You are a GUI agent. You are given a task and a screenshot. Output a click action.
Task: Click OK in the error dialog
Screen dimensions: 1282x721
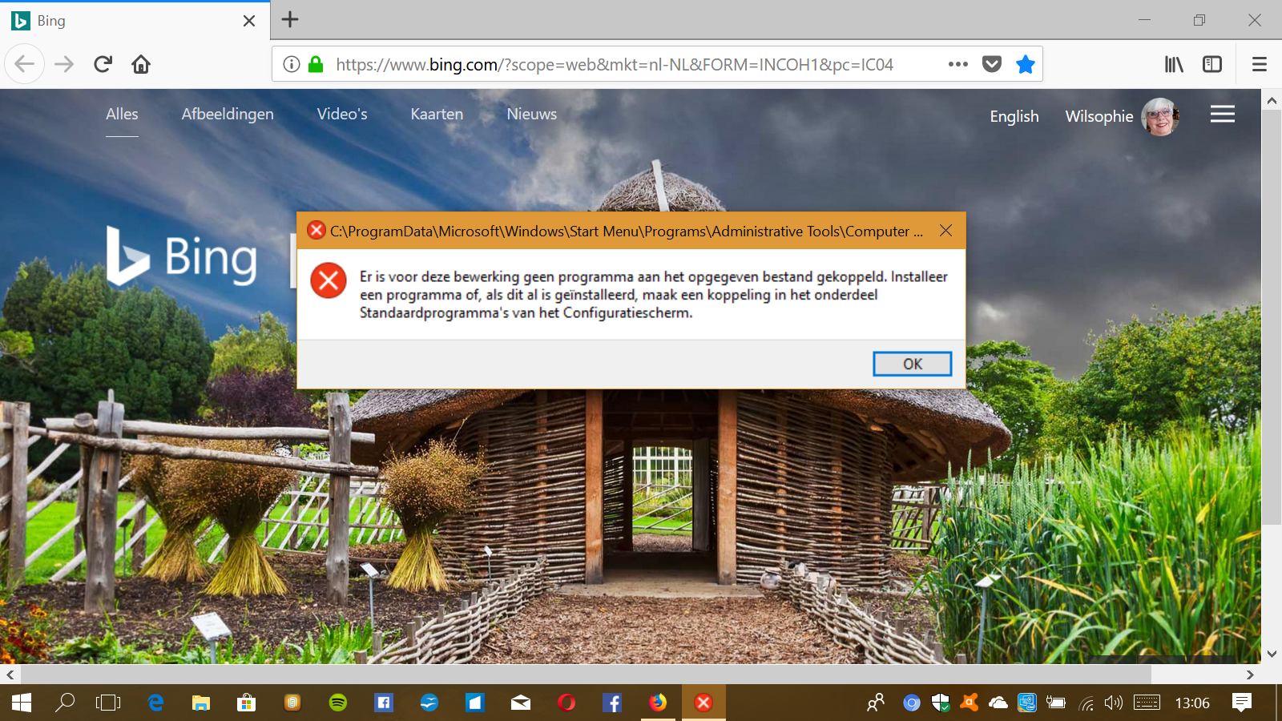[912, 364]
